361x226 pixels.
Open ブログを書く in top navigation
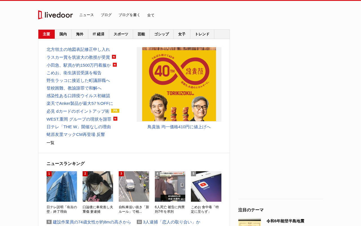click(129, 15)
